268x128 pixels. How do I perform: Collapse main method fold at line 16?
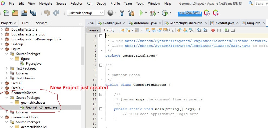coord(101,109)
